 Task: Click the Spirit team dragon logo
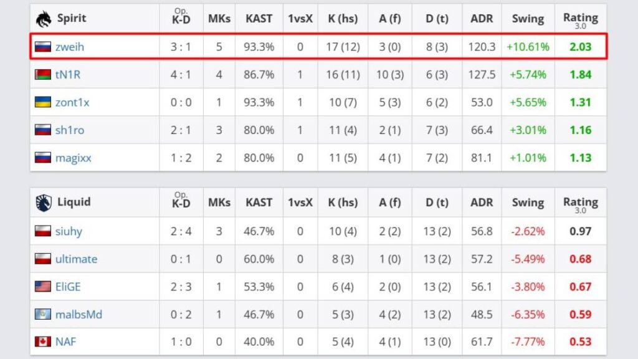pos(44,18)
